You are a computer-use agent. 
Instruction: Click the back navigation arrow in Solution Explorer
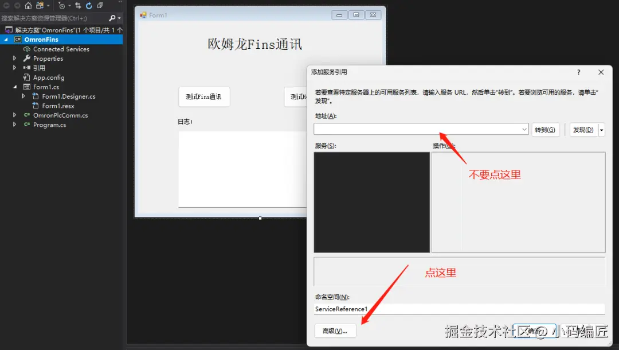[x=6, y=6]
